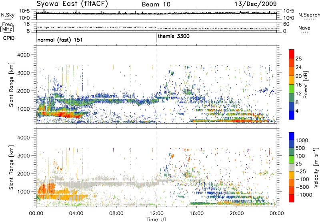Click the 'Syowa East (fitACF)' plot title

(x=72, y=4)
